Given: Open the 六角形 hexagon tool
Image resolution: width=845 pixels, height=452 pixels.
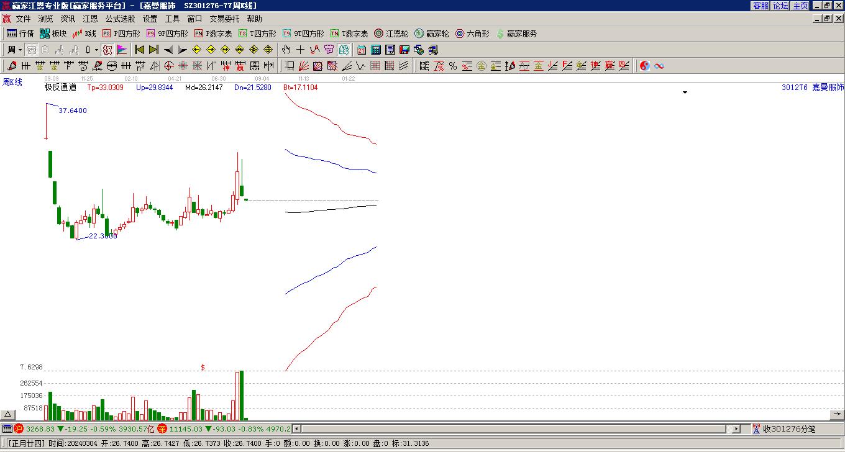Looking at the screenshot, I should tap(472, 34).
